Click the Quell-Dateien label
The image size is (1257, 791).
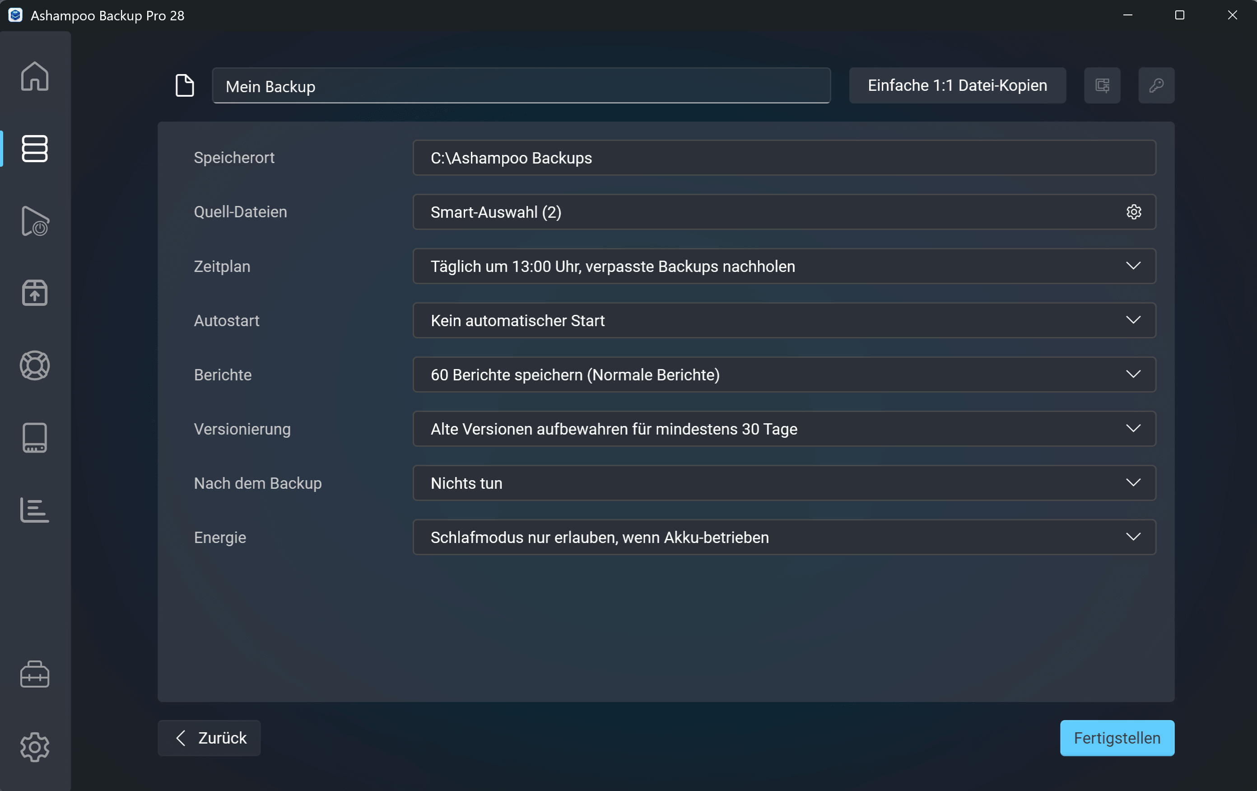coord(240,212)
